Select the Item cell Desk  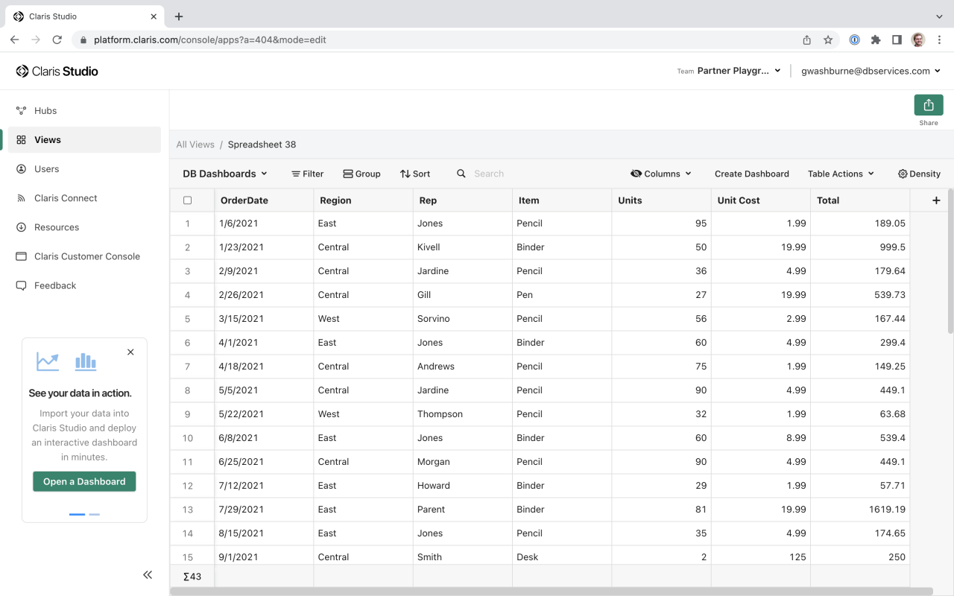562,556
